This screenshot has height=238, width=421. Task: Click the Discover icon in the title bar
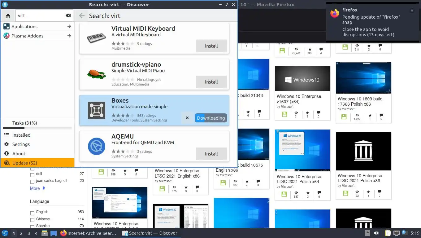click(x=5, y=5)
